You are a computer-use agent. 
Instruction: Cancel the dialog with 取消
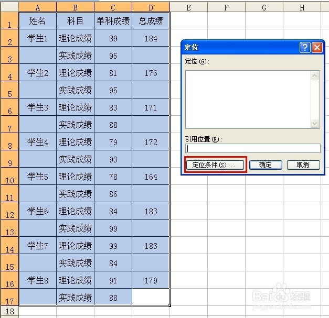coord(303,165)
